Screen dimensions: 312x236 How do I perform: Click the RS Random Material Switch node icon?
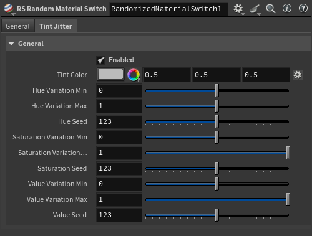click(9, 8)
